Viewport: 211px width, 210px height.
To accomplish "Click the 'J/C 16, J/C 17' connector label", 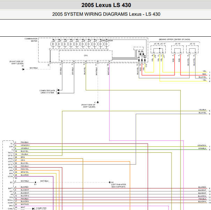I will coord(159,44).
